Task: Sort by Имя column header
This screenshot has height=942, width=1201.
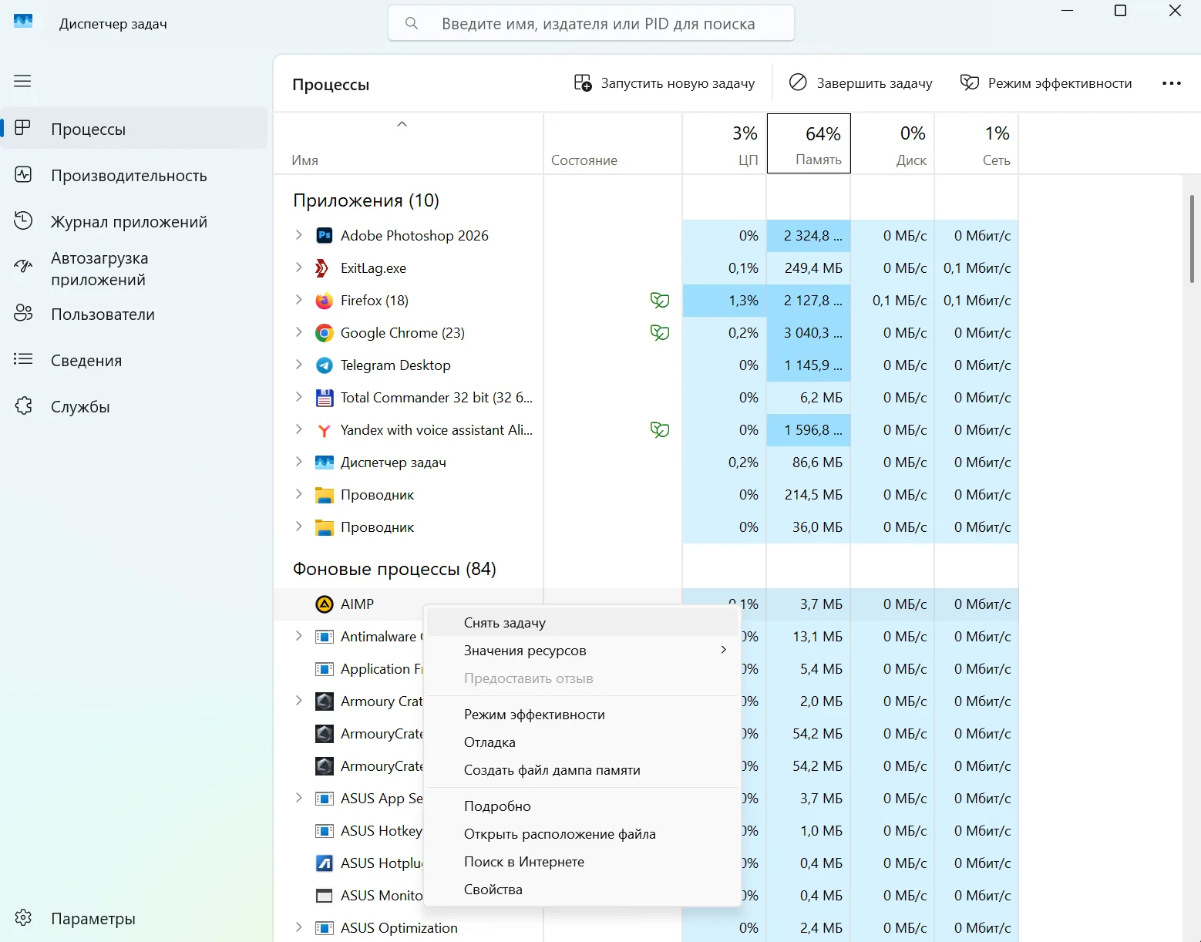Action: point(409,143)
